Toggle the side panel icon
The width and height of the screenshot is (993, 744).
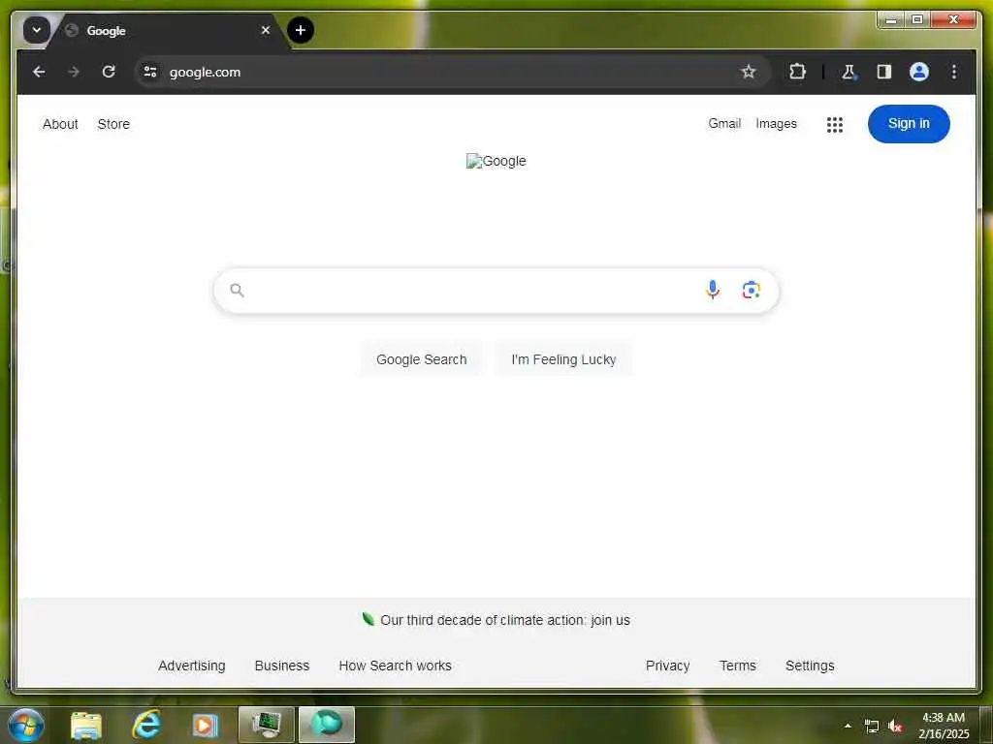point(884,72)
